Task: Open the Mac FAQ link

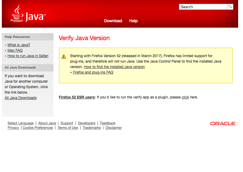Action: pyautogui.click(x=15, y=50)
